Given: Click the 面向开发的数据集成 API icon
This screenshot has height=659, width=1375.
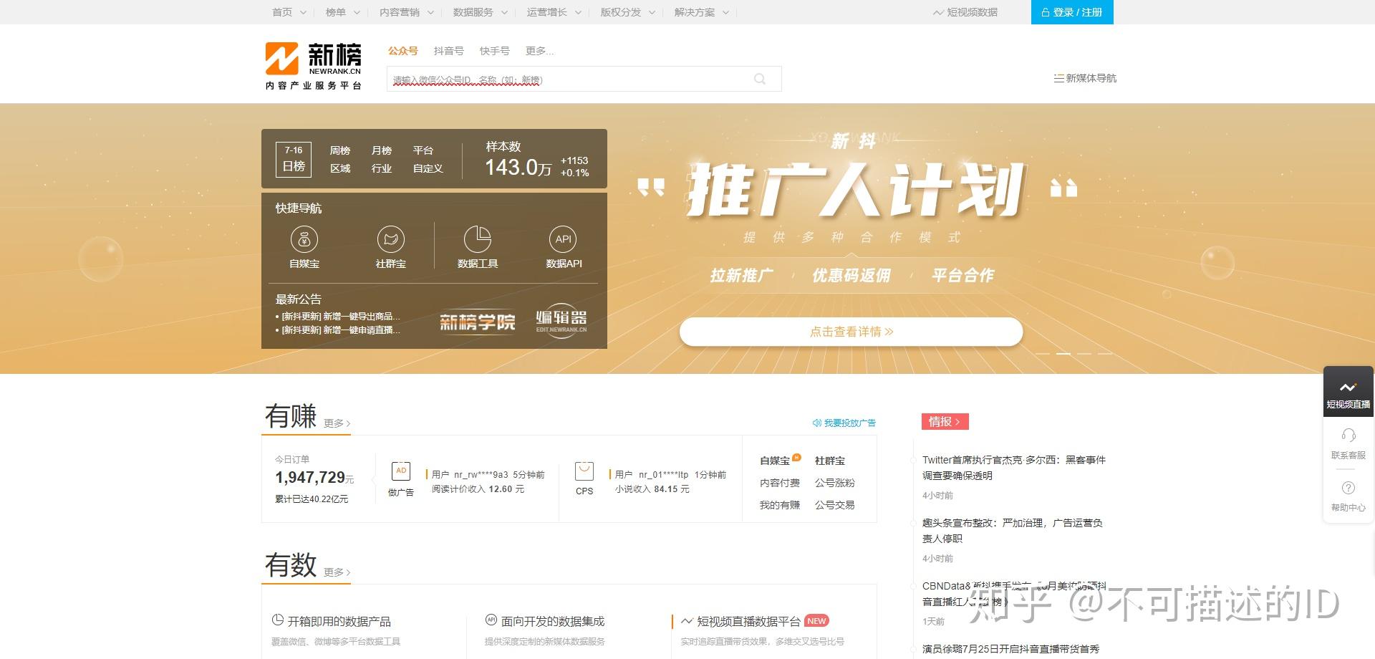Looking at the screenshot, I should point(491,620).
